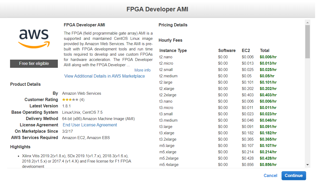Screen dimensions: 318x186
Task: Click the m5.xlarge instance type
Action: (168, 152)
